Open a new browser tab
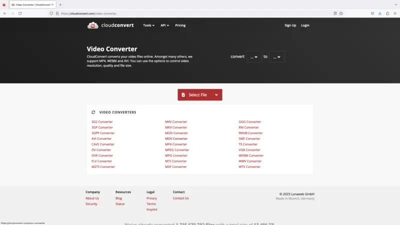This screenshot has width=400, height=225. tap(60, 4)
